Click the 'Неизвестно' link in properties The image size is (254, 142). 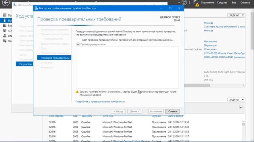click(x=210, y=41)
